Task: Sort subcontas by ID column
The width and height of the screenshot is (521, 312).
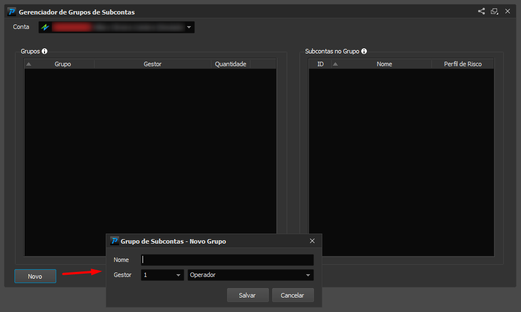Action: pos(320,64)
